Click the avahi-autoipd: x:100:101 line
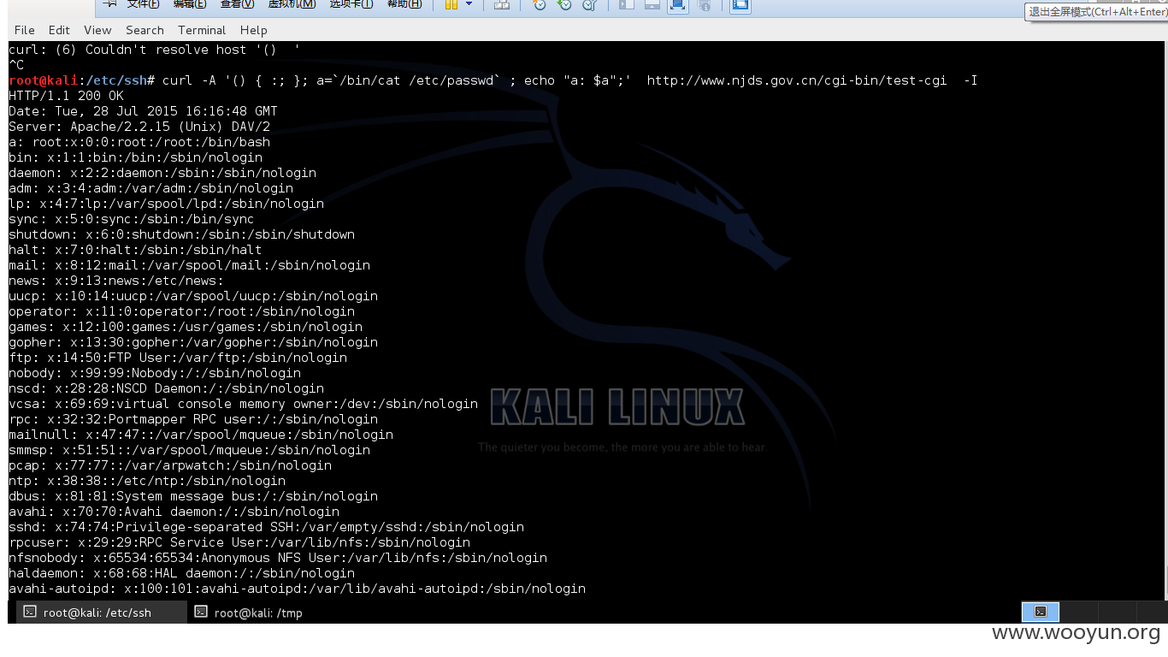 [x=297, y=589]
